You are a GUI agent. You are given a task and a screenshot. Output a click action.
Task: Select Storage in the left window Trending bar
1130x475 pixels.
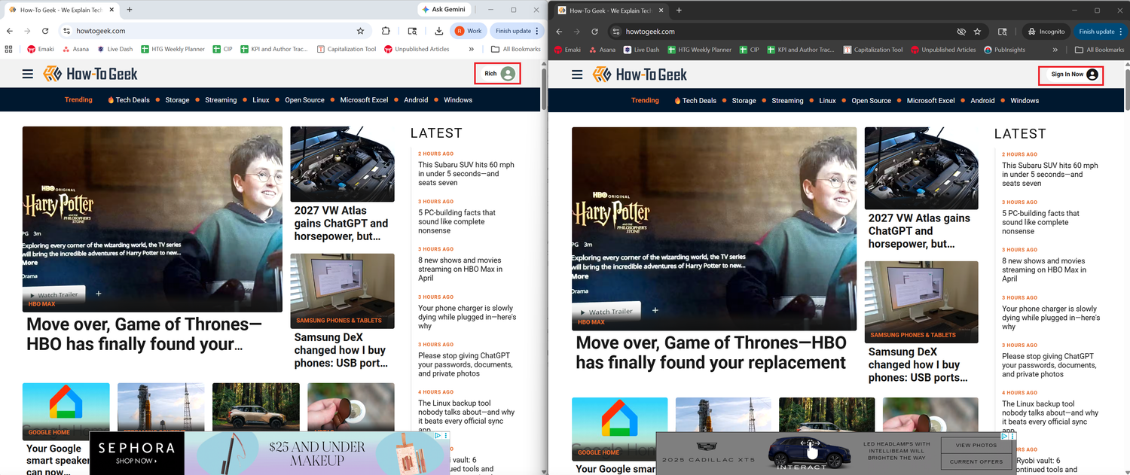pos(178,99)
